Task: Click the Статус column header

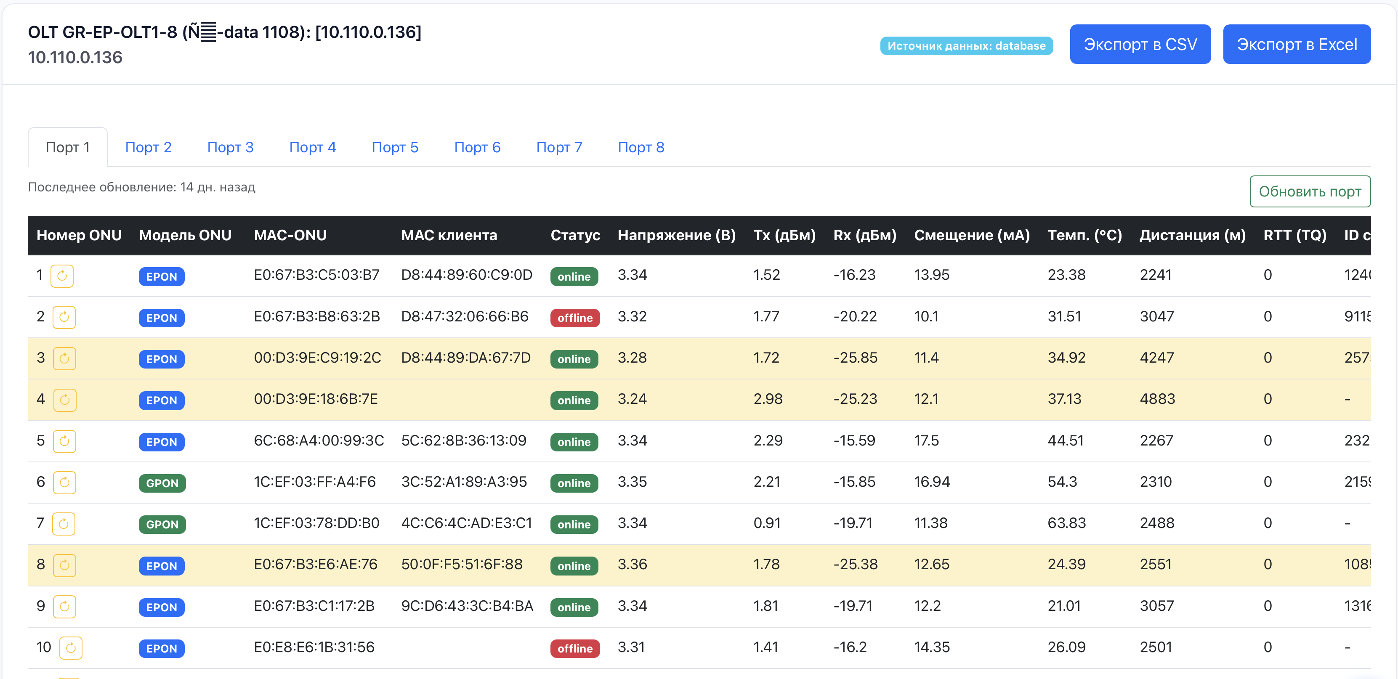Action: point(575,235)
